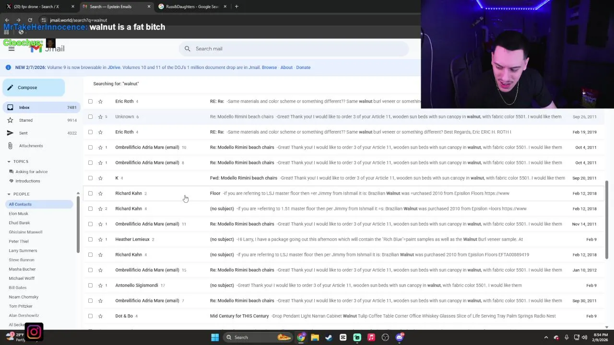
Task: Check the Ombrellificio Jan 10, 2012 email box
Action: (90, 270)
